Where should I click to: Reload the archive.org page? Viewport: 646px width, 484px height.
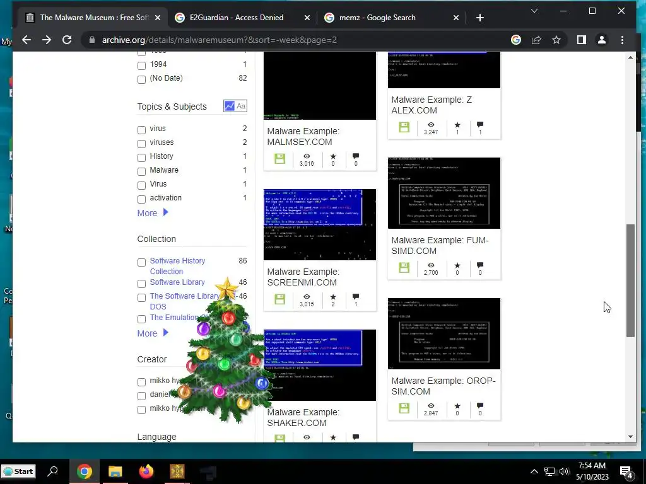pos(67,40)
